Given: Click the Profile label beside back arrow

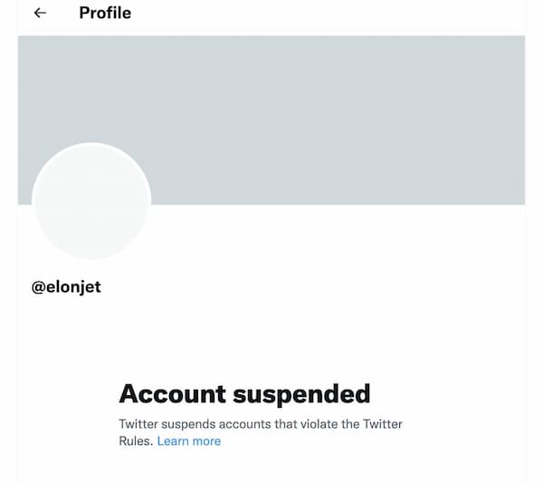Looking at the screenshot, I should [105, 14].
